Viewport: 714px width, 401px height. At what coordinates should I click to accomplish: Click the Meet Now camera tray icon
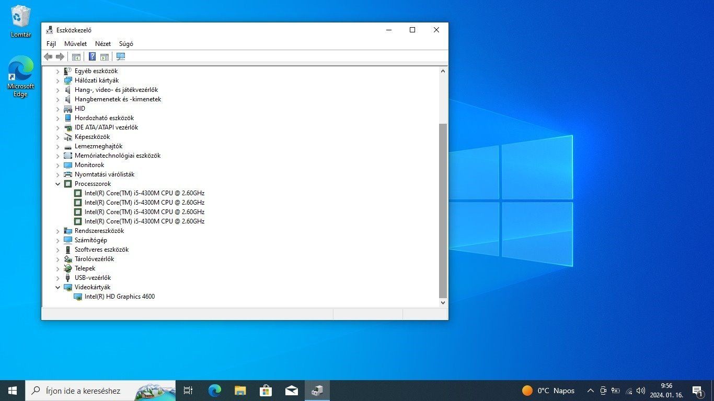point(603,391)
